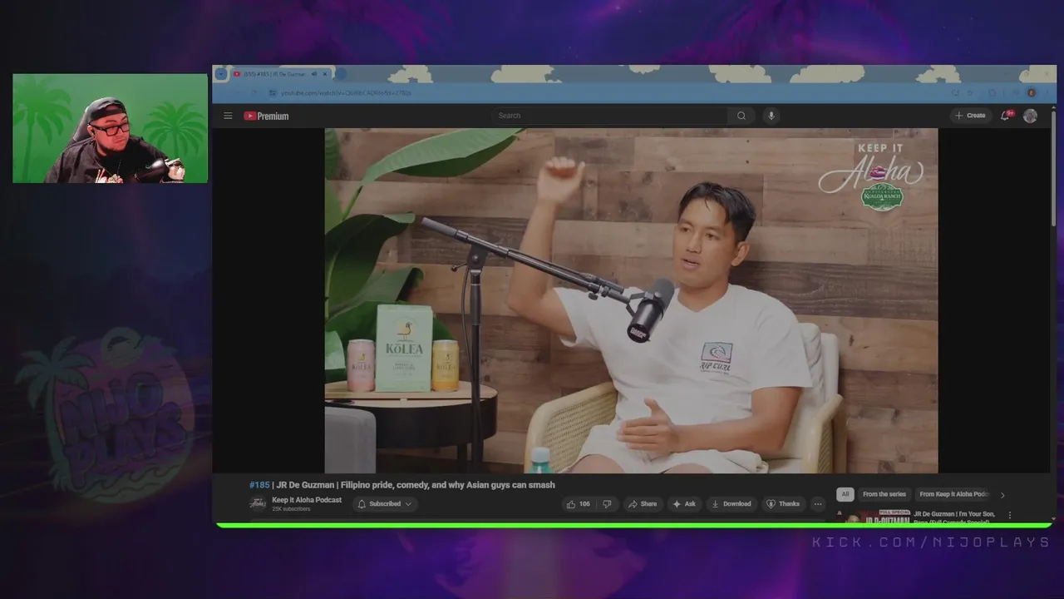Image resolution: width=1064 pixels, height=599 pixels.
Task: Click the Share button
Action: [642, 503]
